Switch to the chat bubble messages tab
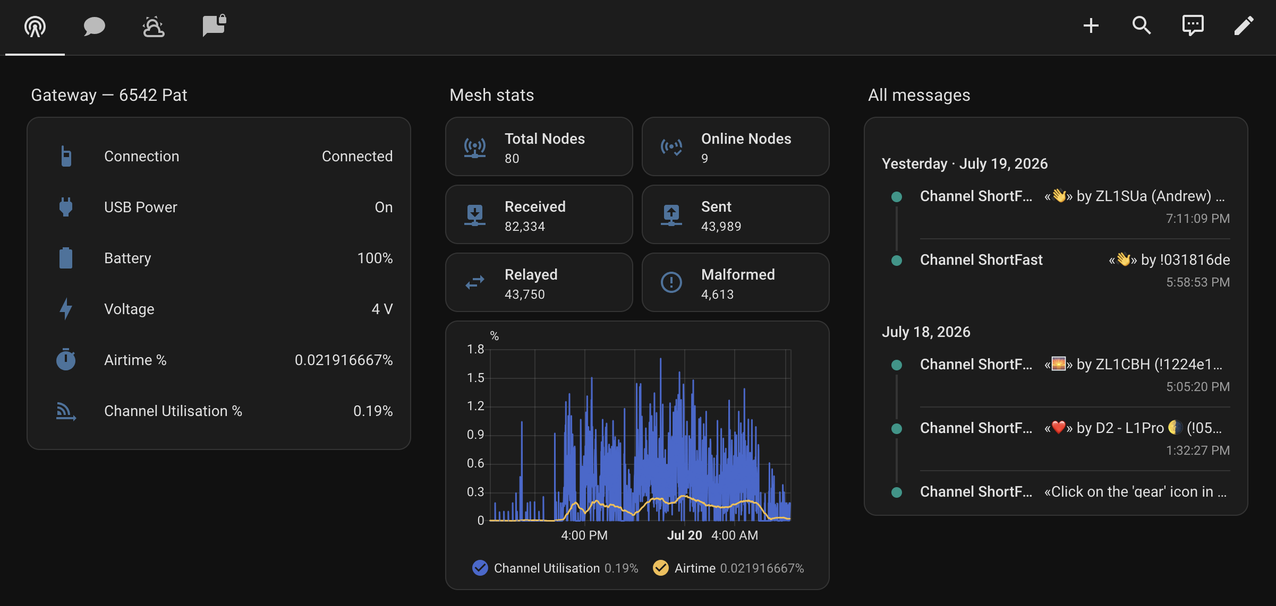This screenshot has width=1276, height=606. click(x=95, y=27)
